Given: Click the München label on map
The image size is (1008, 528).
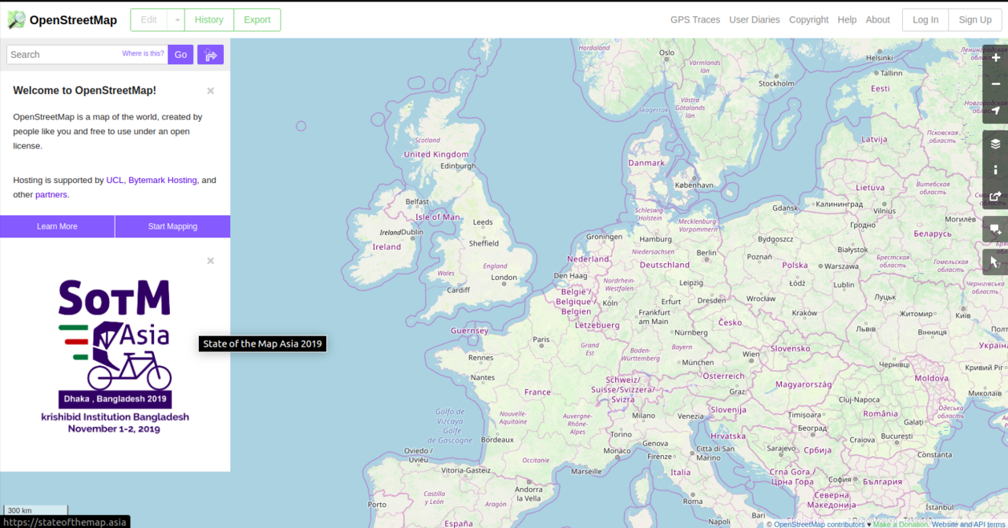Looking at the screenshot, I should point(698,363).
